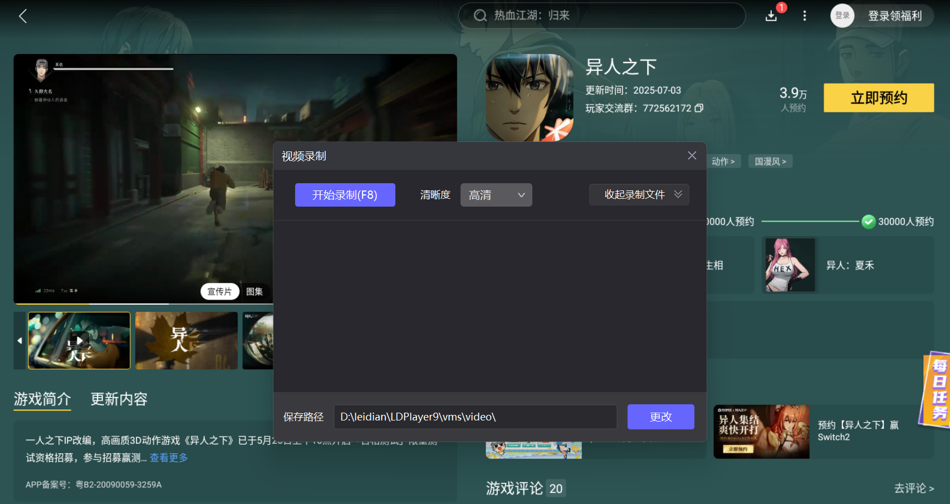Click the search magnifier icon
The width and height of the screenshot is (950, 504).
[480, 16]
